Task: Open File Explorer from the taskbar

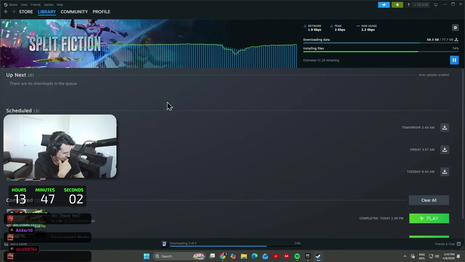Action: (x=244, y=256)
